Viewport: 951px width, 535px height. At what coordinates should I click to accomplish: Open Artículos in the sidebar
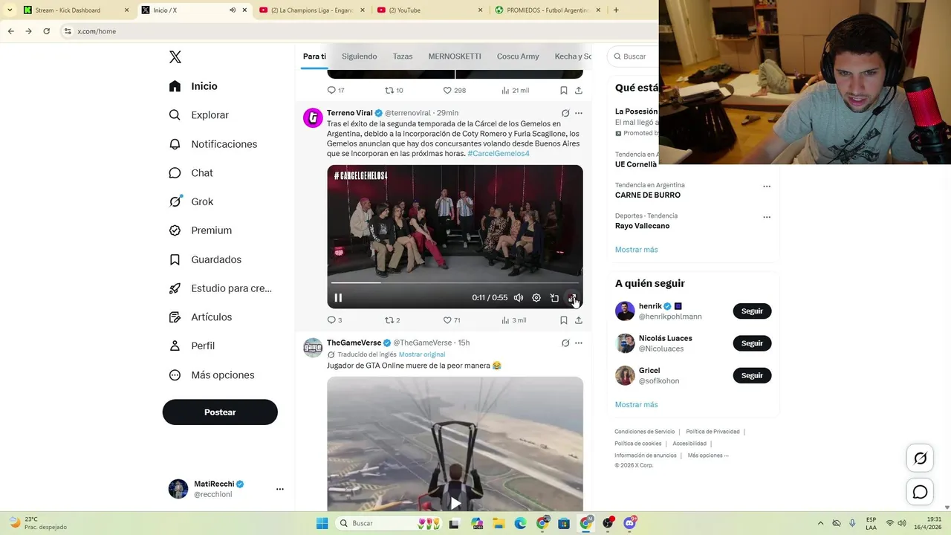click(x=200, y=317)
